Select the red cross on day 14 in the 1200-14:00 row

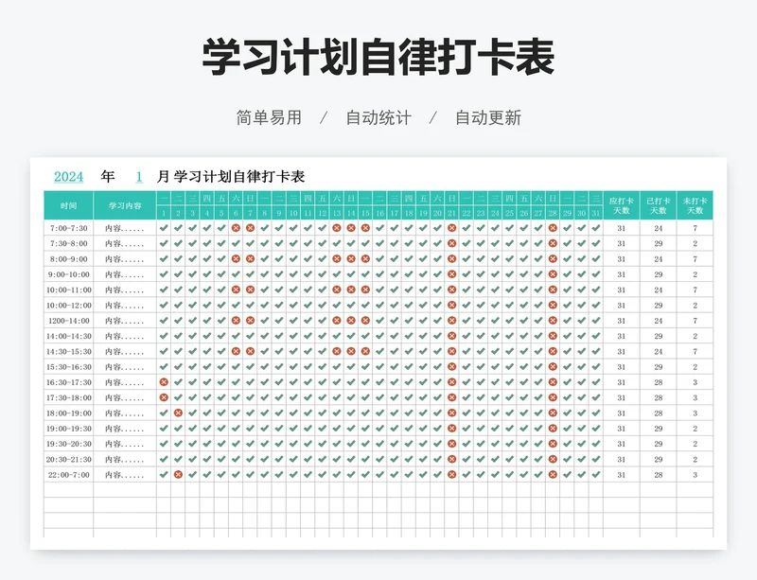(351, 320)
